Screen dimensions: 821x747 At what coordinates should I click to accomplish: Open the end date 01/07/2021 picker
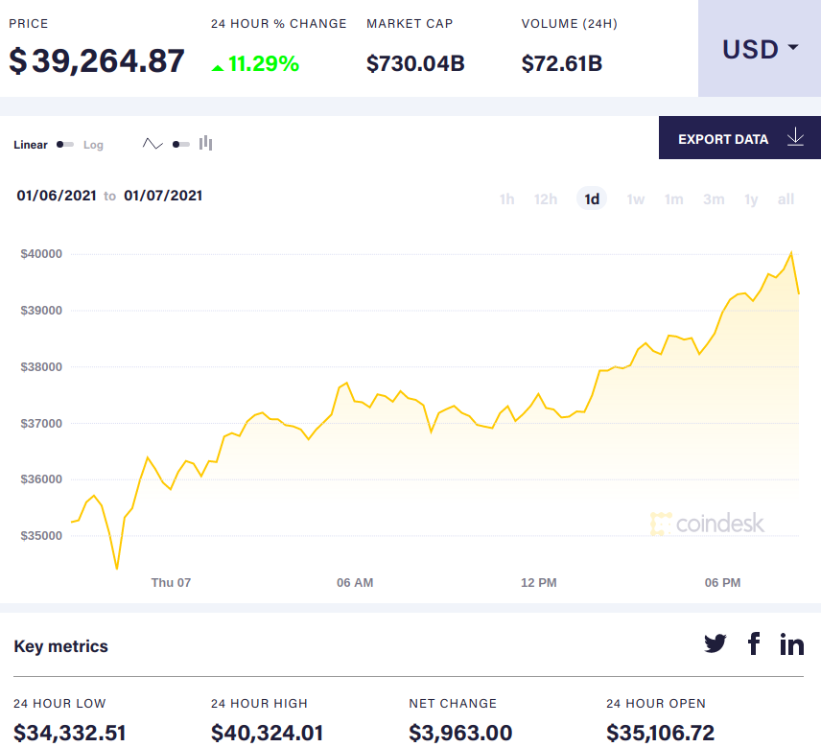click(x=163, y=196)
